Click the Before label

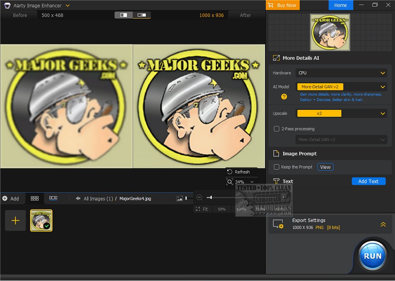[x=20, y=15]
